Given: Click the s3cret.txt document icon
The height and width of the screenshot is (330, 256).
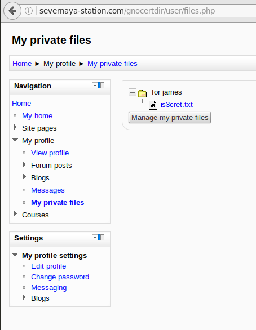Looking at the screenshot, I should [x=153, y=105].
